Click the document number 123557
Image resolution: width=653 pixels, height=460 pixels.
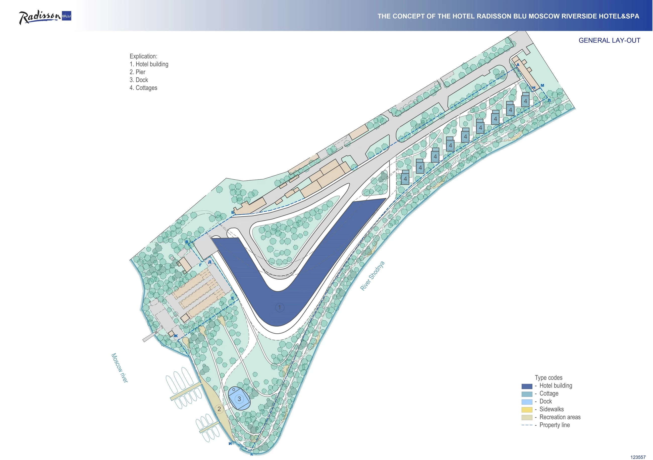(x=638, y=457)
